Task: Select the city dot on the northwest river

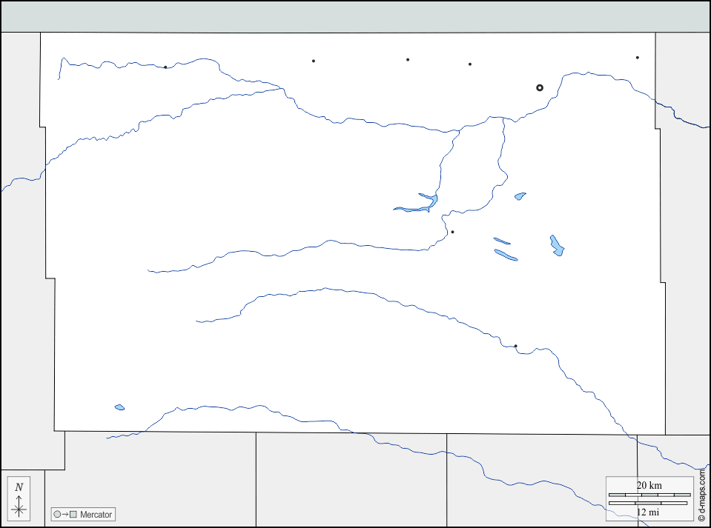Action: coord(165,67)
